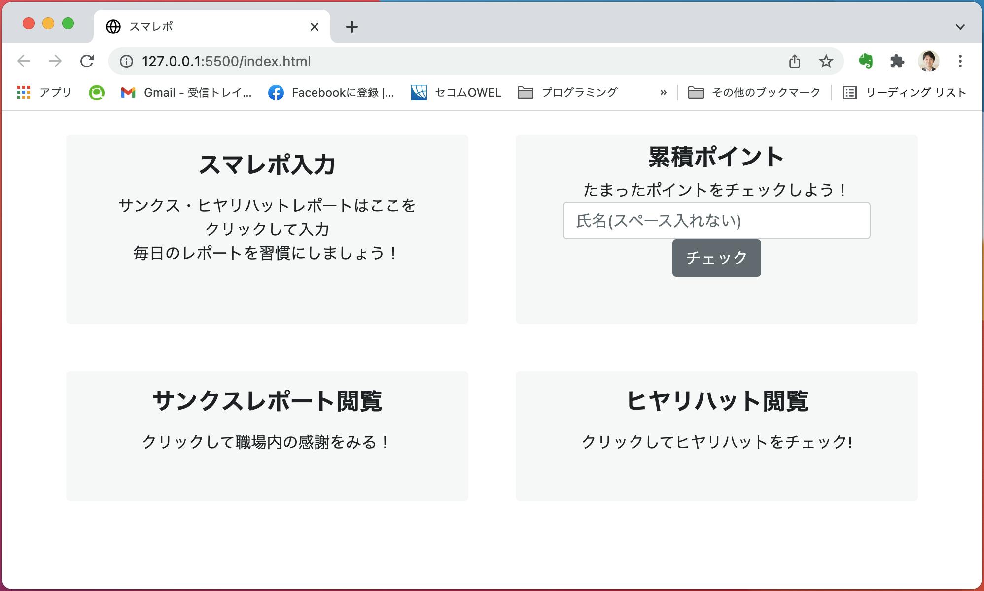Expand hidden bookmarks with double chevron

[663, 92]
